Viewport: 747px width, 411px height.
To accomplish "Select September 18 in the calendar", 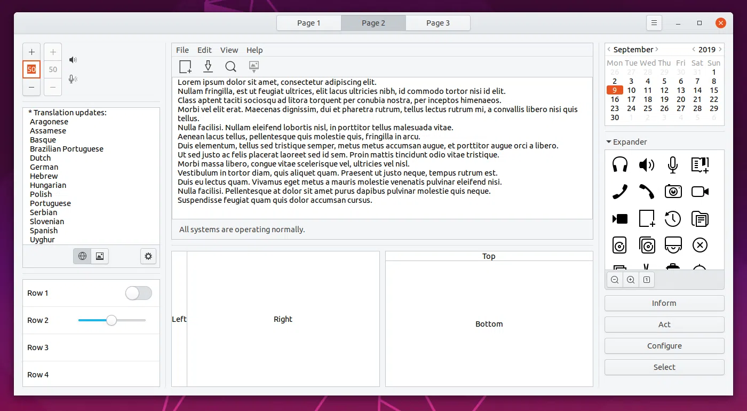I will 648,99.
